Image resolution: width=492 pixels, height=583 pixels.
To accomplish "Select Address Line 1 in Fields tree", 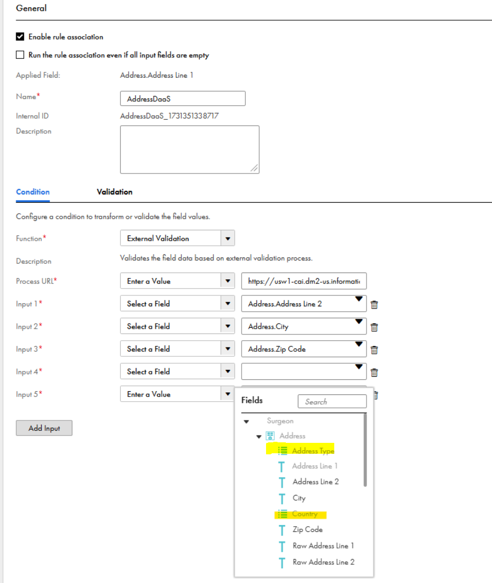I will (x=315, y=466).
